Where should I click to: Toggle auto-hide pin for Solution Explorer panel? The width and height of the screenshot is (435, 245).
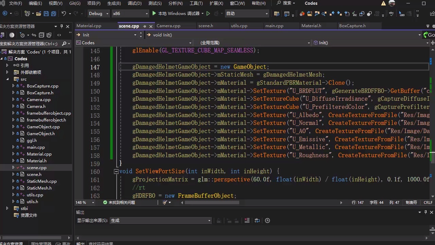tap(62, 26)
